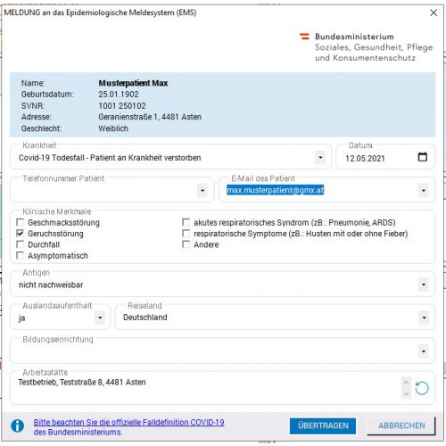446x446 pixels.
Task: Open the Auslandsaufenthalt dropdown
Action: [x=100, y=318]
